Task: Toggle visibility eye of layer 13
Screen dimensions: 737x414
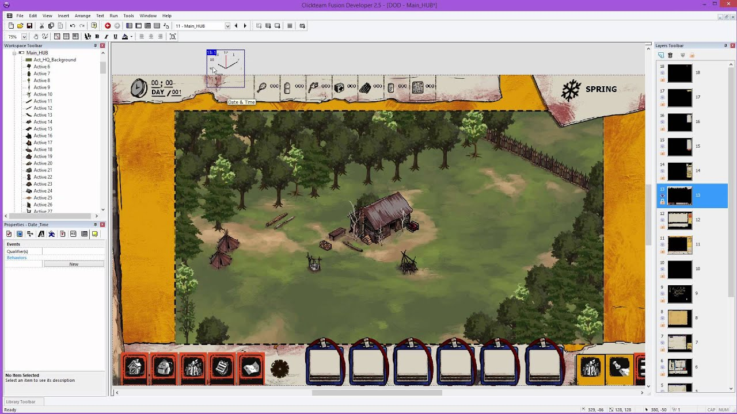Action: coord(662,195)
